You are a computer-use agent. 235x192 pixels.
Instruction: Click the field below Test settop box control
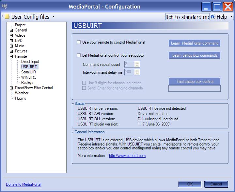[x=194, y=88]
